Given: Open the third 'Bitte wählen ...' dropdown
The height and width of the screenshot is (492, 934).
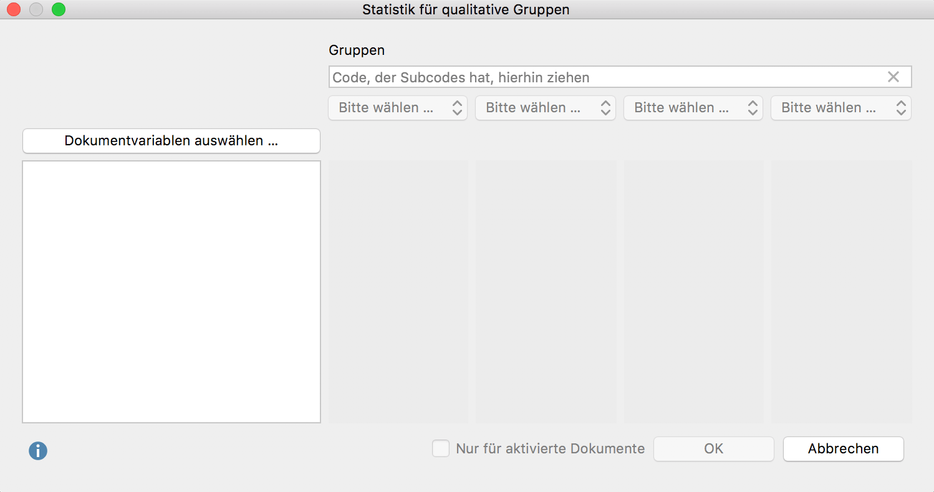Looking at the screenshot, I should tap(693, 108).
